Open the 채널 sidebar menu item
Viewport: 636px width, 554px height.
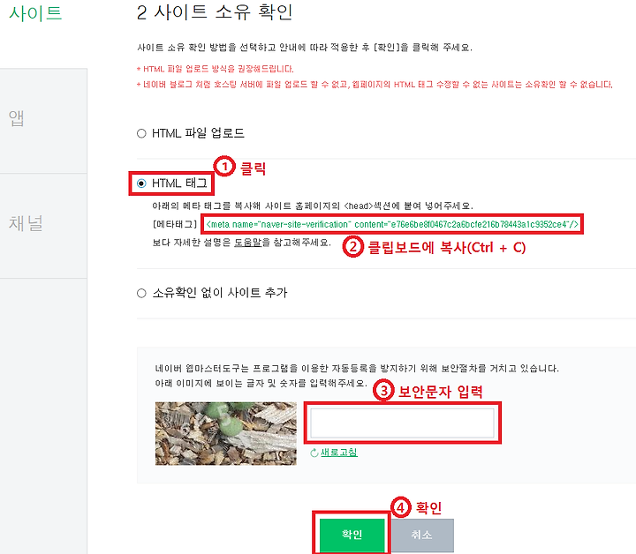click(26, 223)
